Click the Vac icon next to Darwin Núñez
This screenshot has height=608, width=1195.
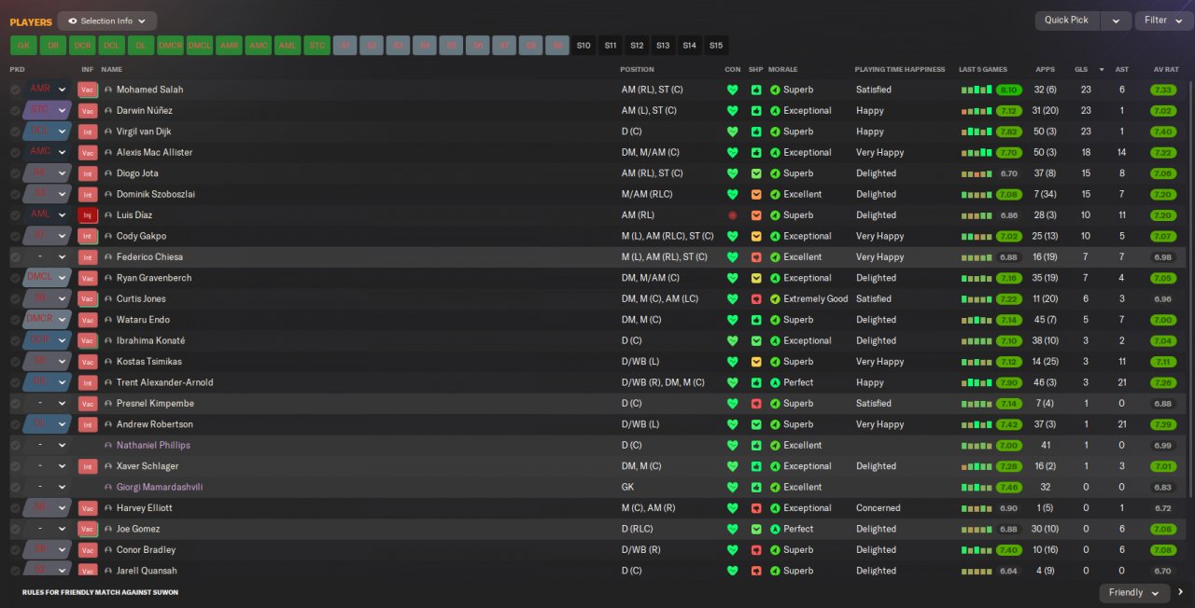click(88, 110)
